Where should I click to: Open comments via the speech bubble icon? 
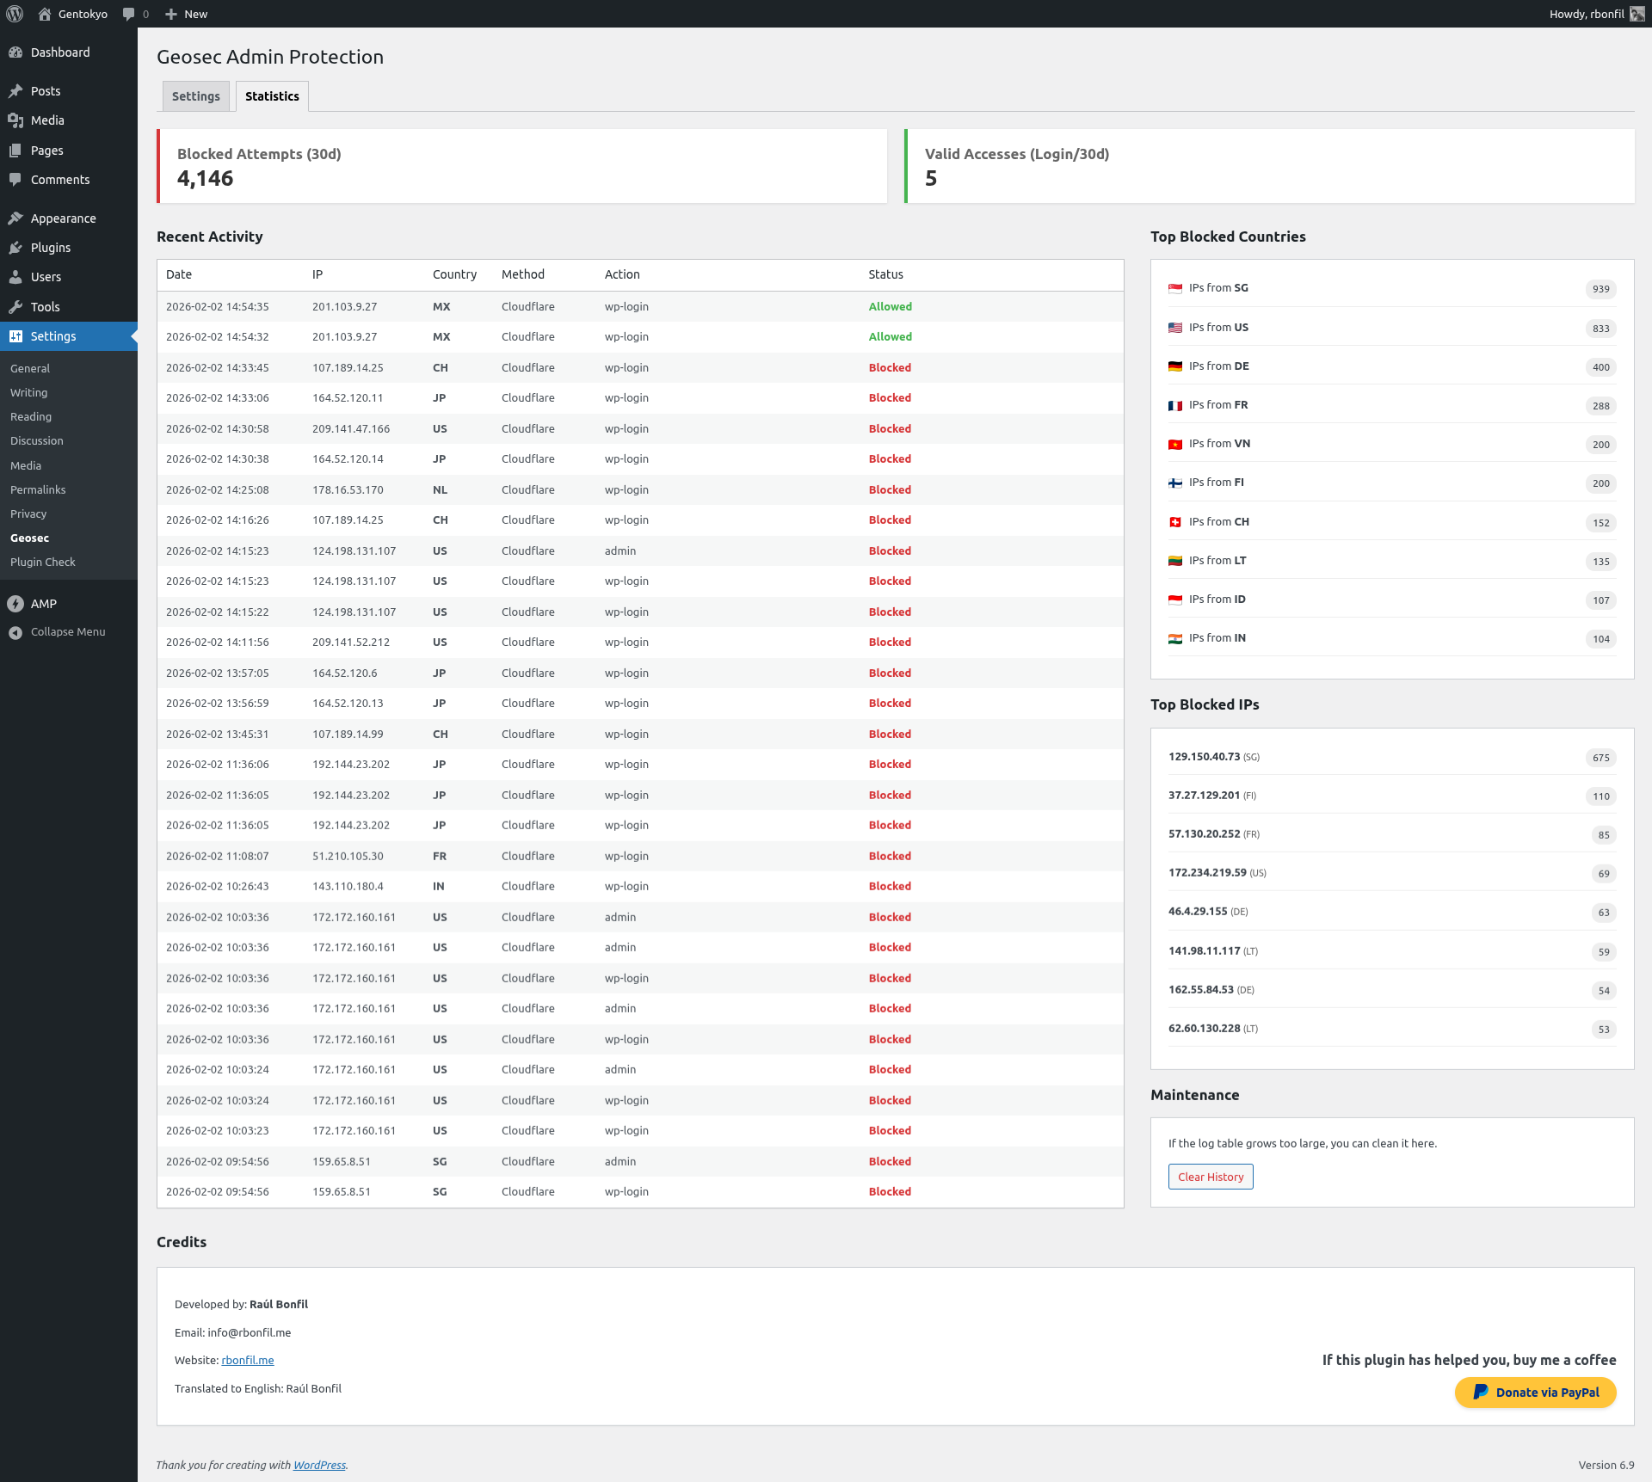(128, 14)
